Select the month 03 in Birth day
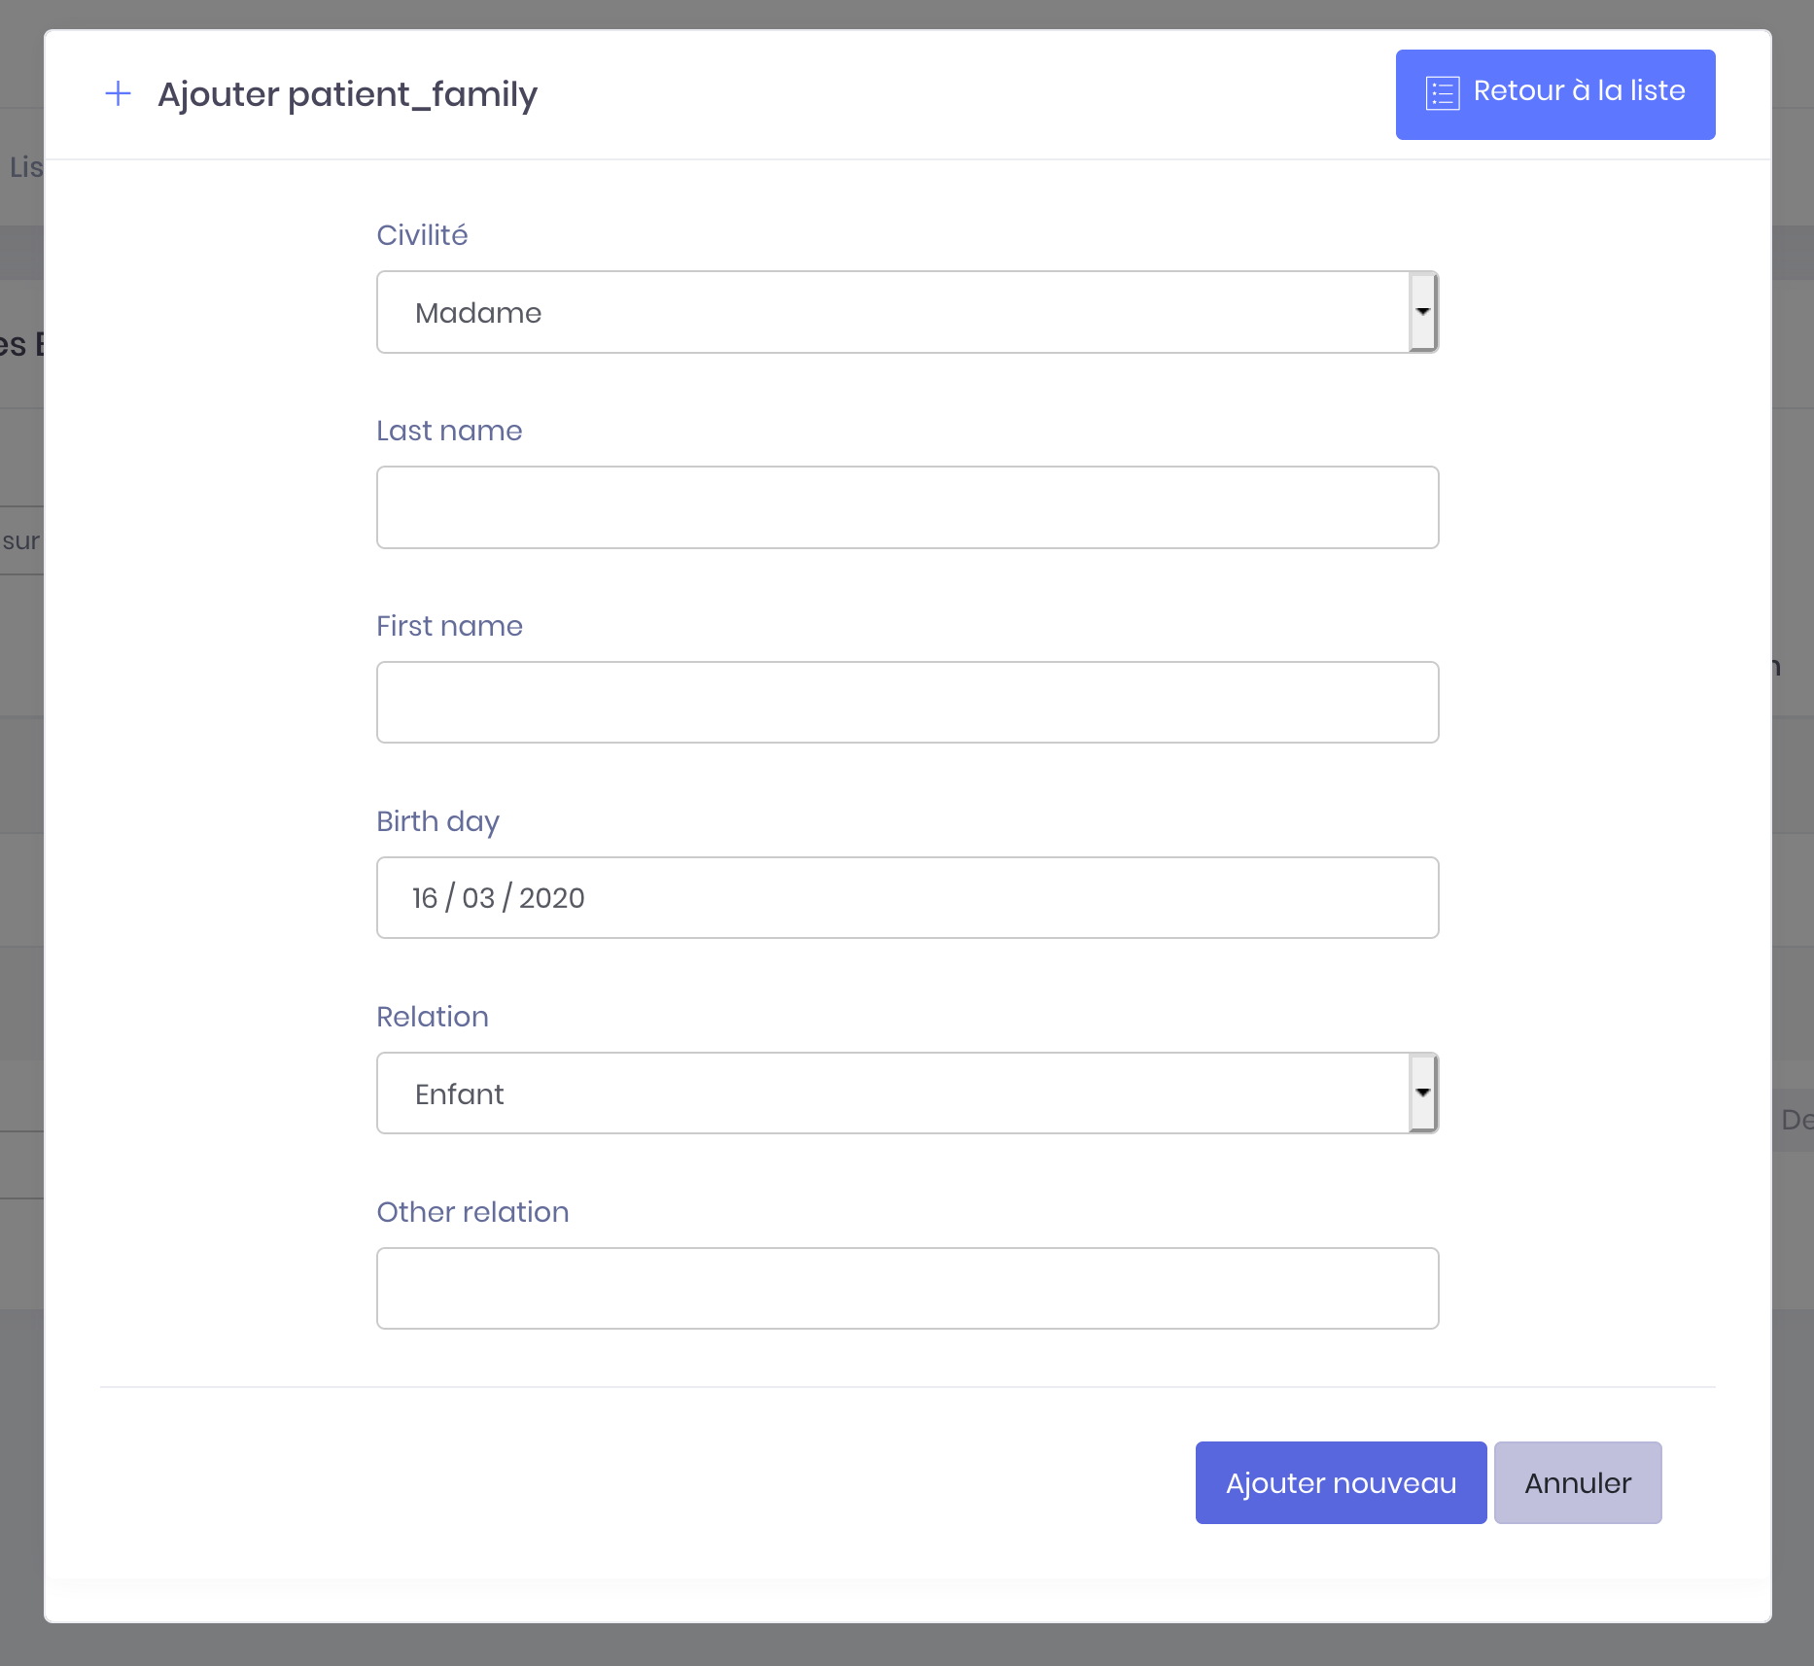 (478, 898)
